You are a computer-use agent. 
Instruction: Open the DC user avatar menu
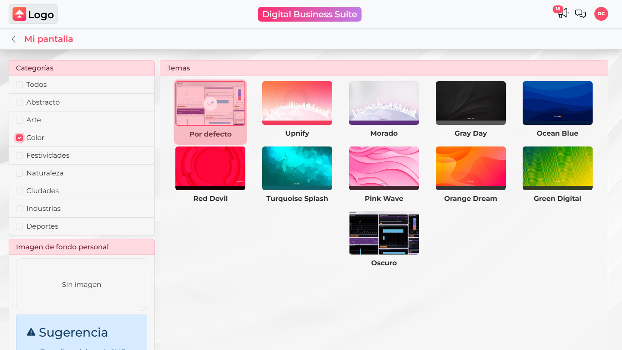(x=601, y=14)
